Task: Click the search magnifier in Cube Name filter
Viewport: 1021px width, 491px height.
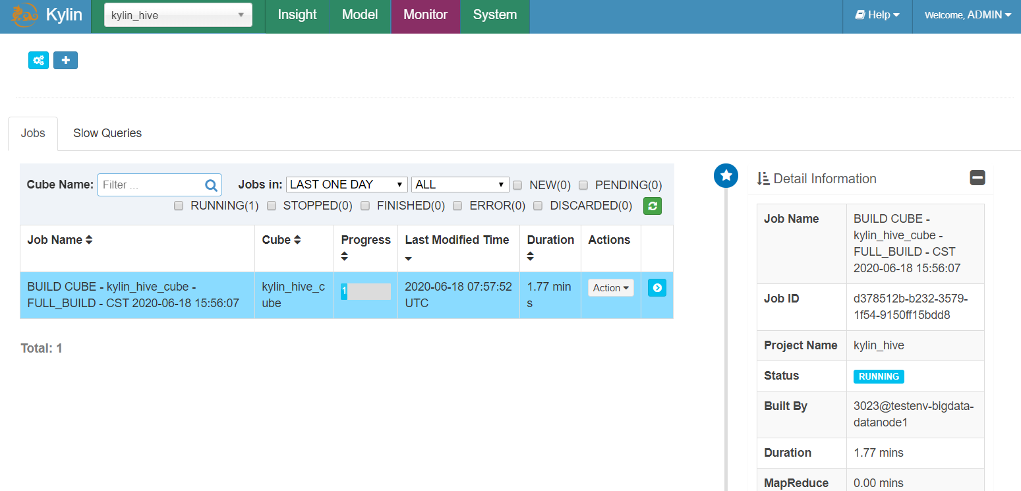Action: point(211,185)
